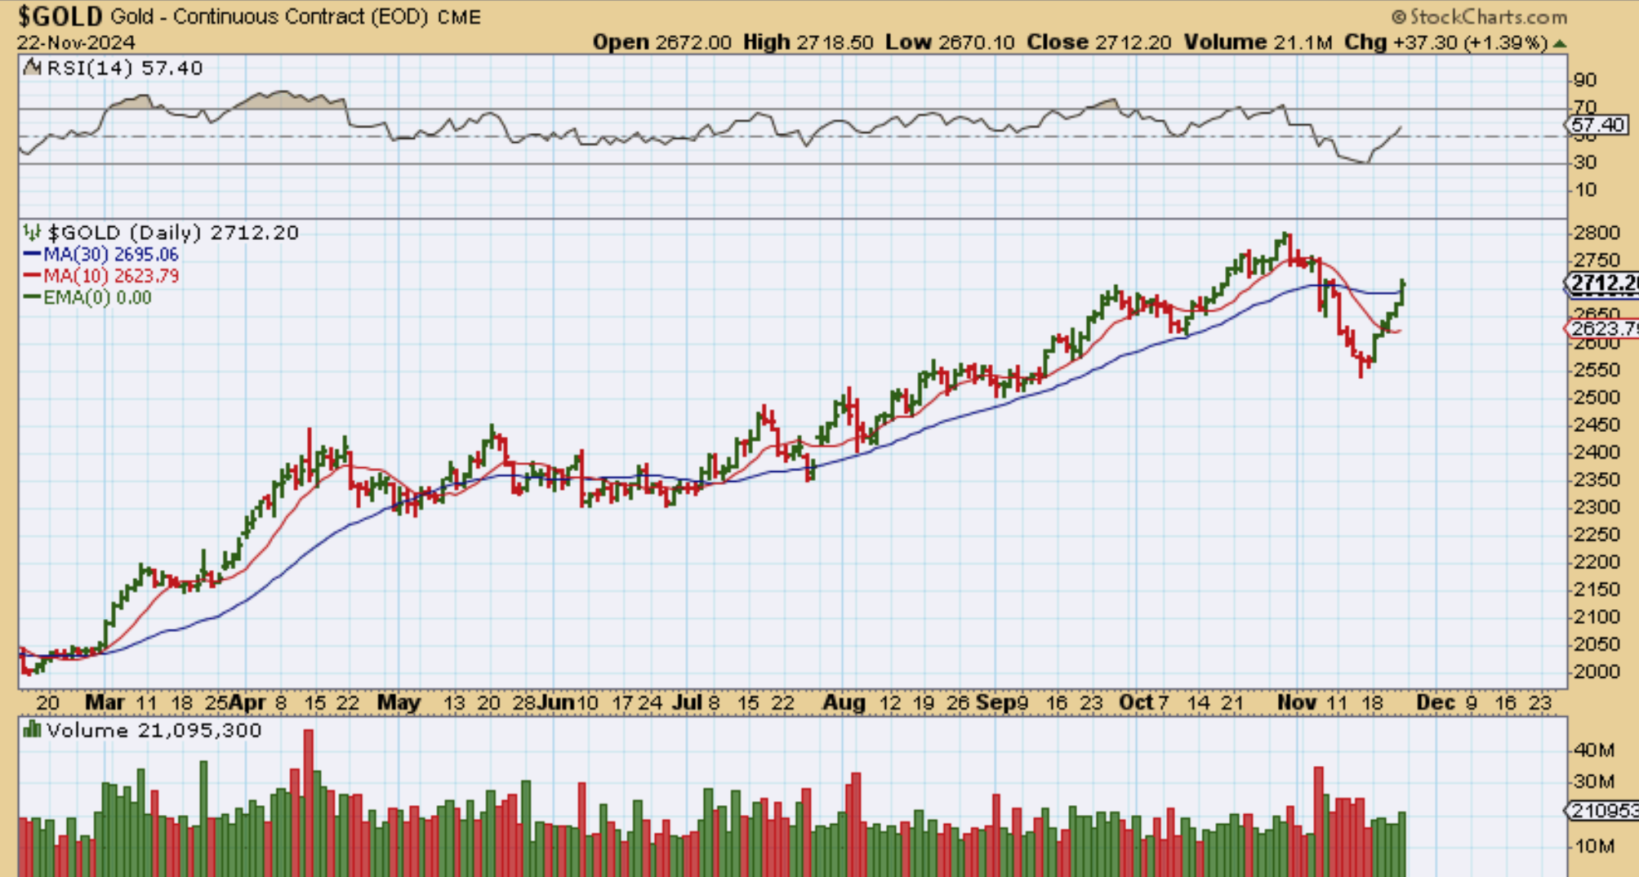Image resolution: width=1639 pixels, height=877 pixels.
Task: Click the RSI indicator icon beside RSI(14)
Action: click(x=33, y=68)
